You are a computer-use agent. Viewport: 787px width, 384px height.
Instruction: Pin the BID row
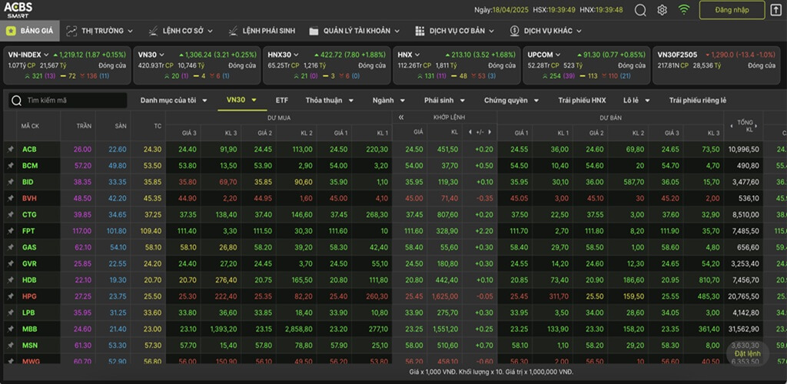pyautogui.click(x=10, y=182)
